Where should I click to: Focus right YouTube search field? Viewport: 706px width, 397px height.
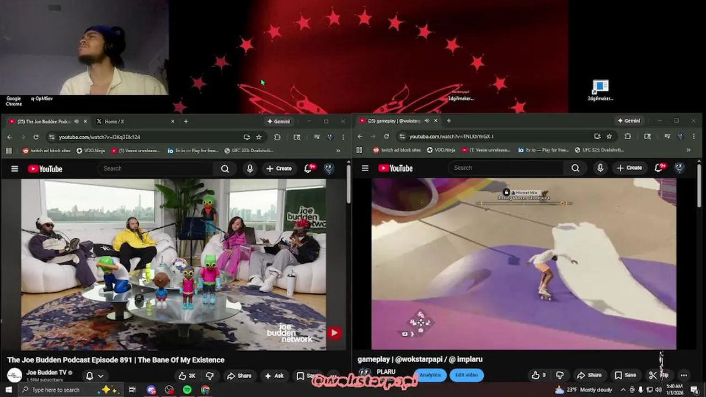coord(506,168)
